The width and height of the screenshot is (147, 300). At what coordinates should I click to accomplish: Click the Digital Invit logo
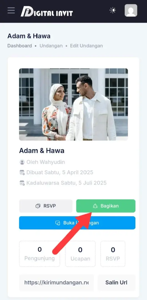tap(47, 11)
